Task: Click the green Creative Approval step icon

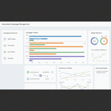Action: coord(28,72)
